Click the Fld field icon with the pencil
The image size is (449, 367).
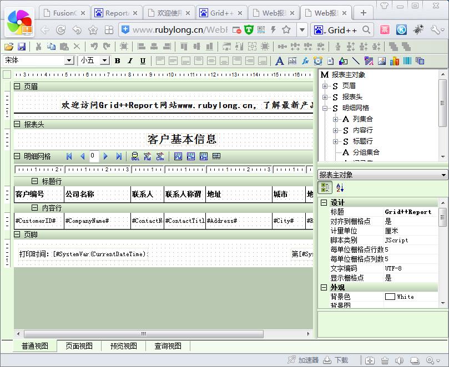[148, 156]
